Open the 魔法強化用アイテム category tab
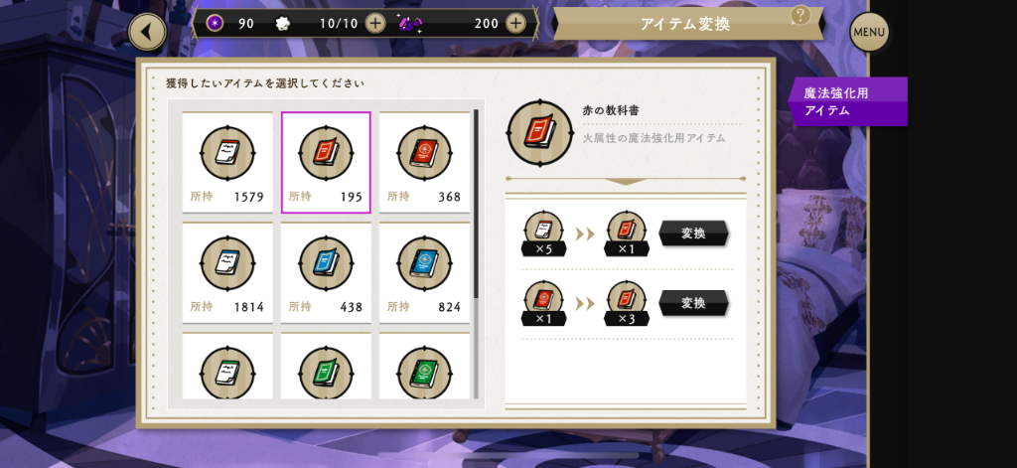1017x468 pixels. click(847, 102)
